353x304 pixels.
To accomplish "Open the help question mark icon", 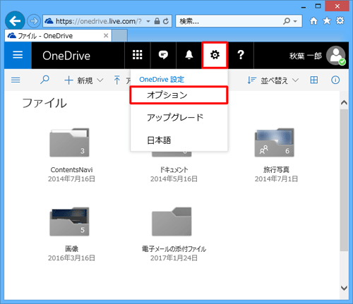I will 241,55.
